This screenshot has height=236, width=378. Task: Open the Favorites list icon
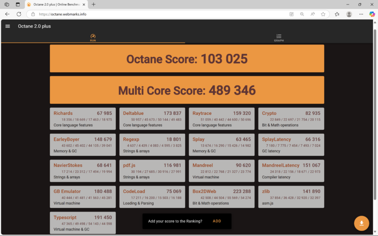337,14
